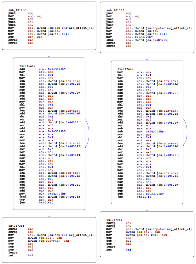Select 'imul ecx, dword [ds:0x405765]' line
The image size is (196, 264).
pyautogui.click(x=51, y=197)
